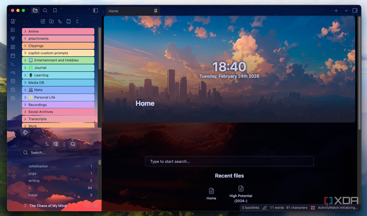Toggle editing mode pencil in status bar

coord(265,207)
